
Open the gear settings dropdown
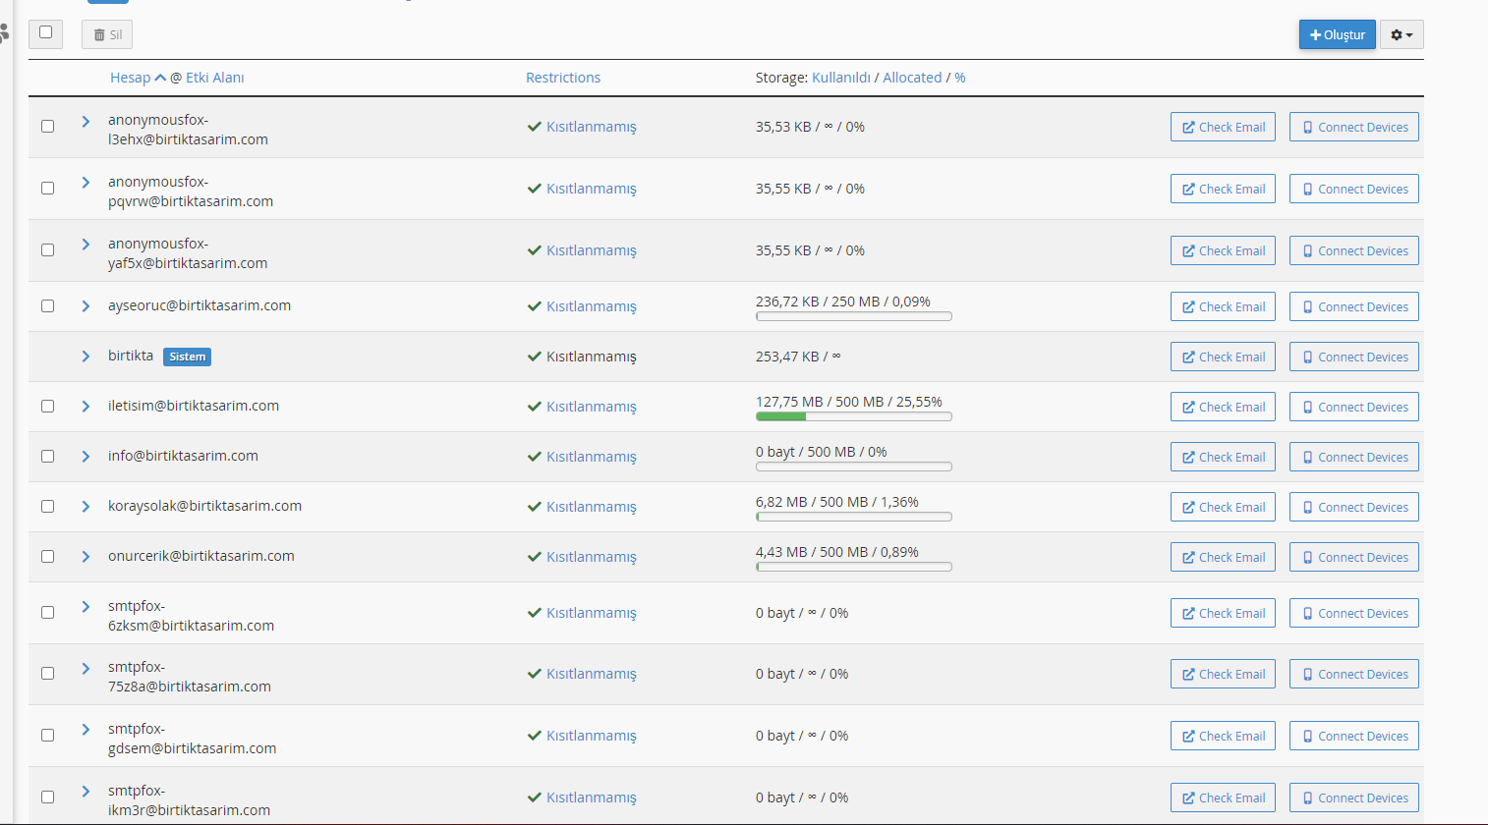pos(1402,34)
